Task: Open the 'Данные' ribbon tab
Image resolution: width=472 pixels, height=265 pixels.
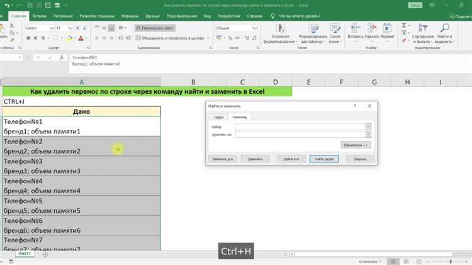Action: [x=152, y=16]
